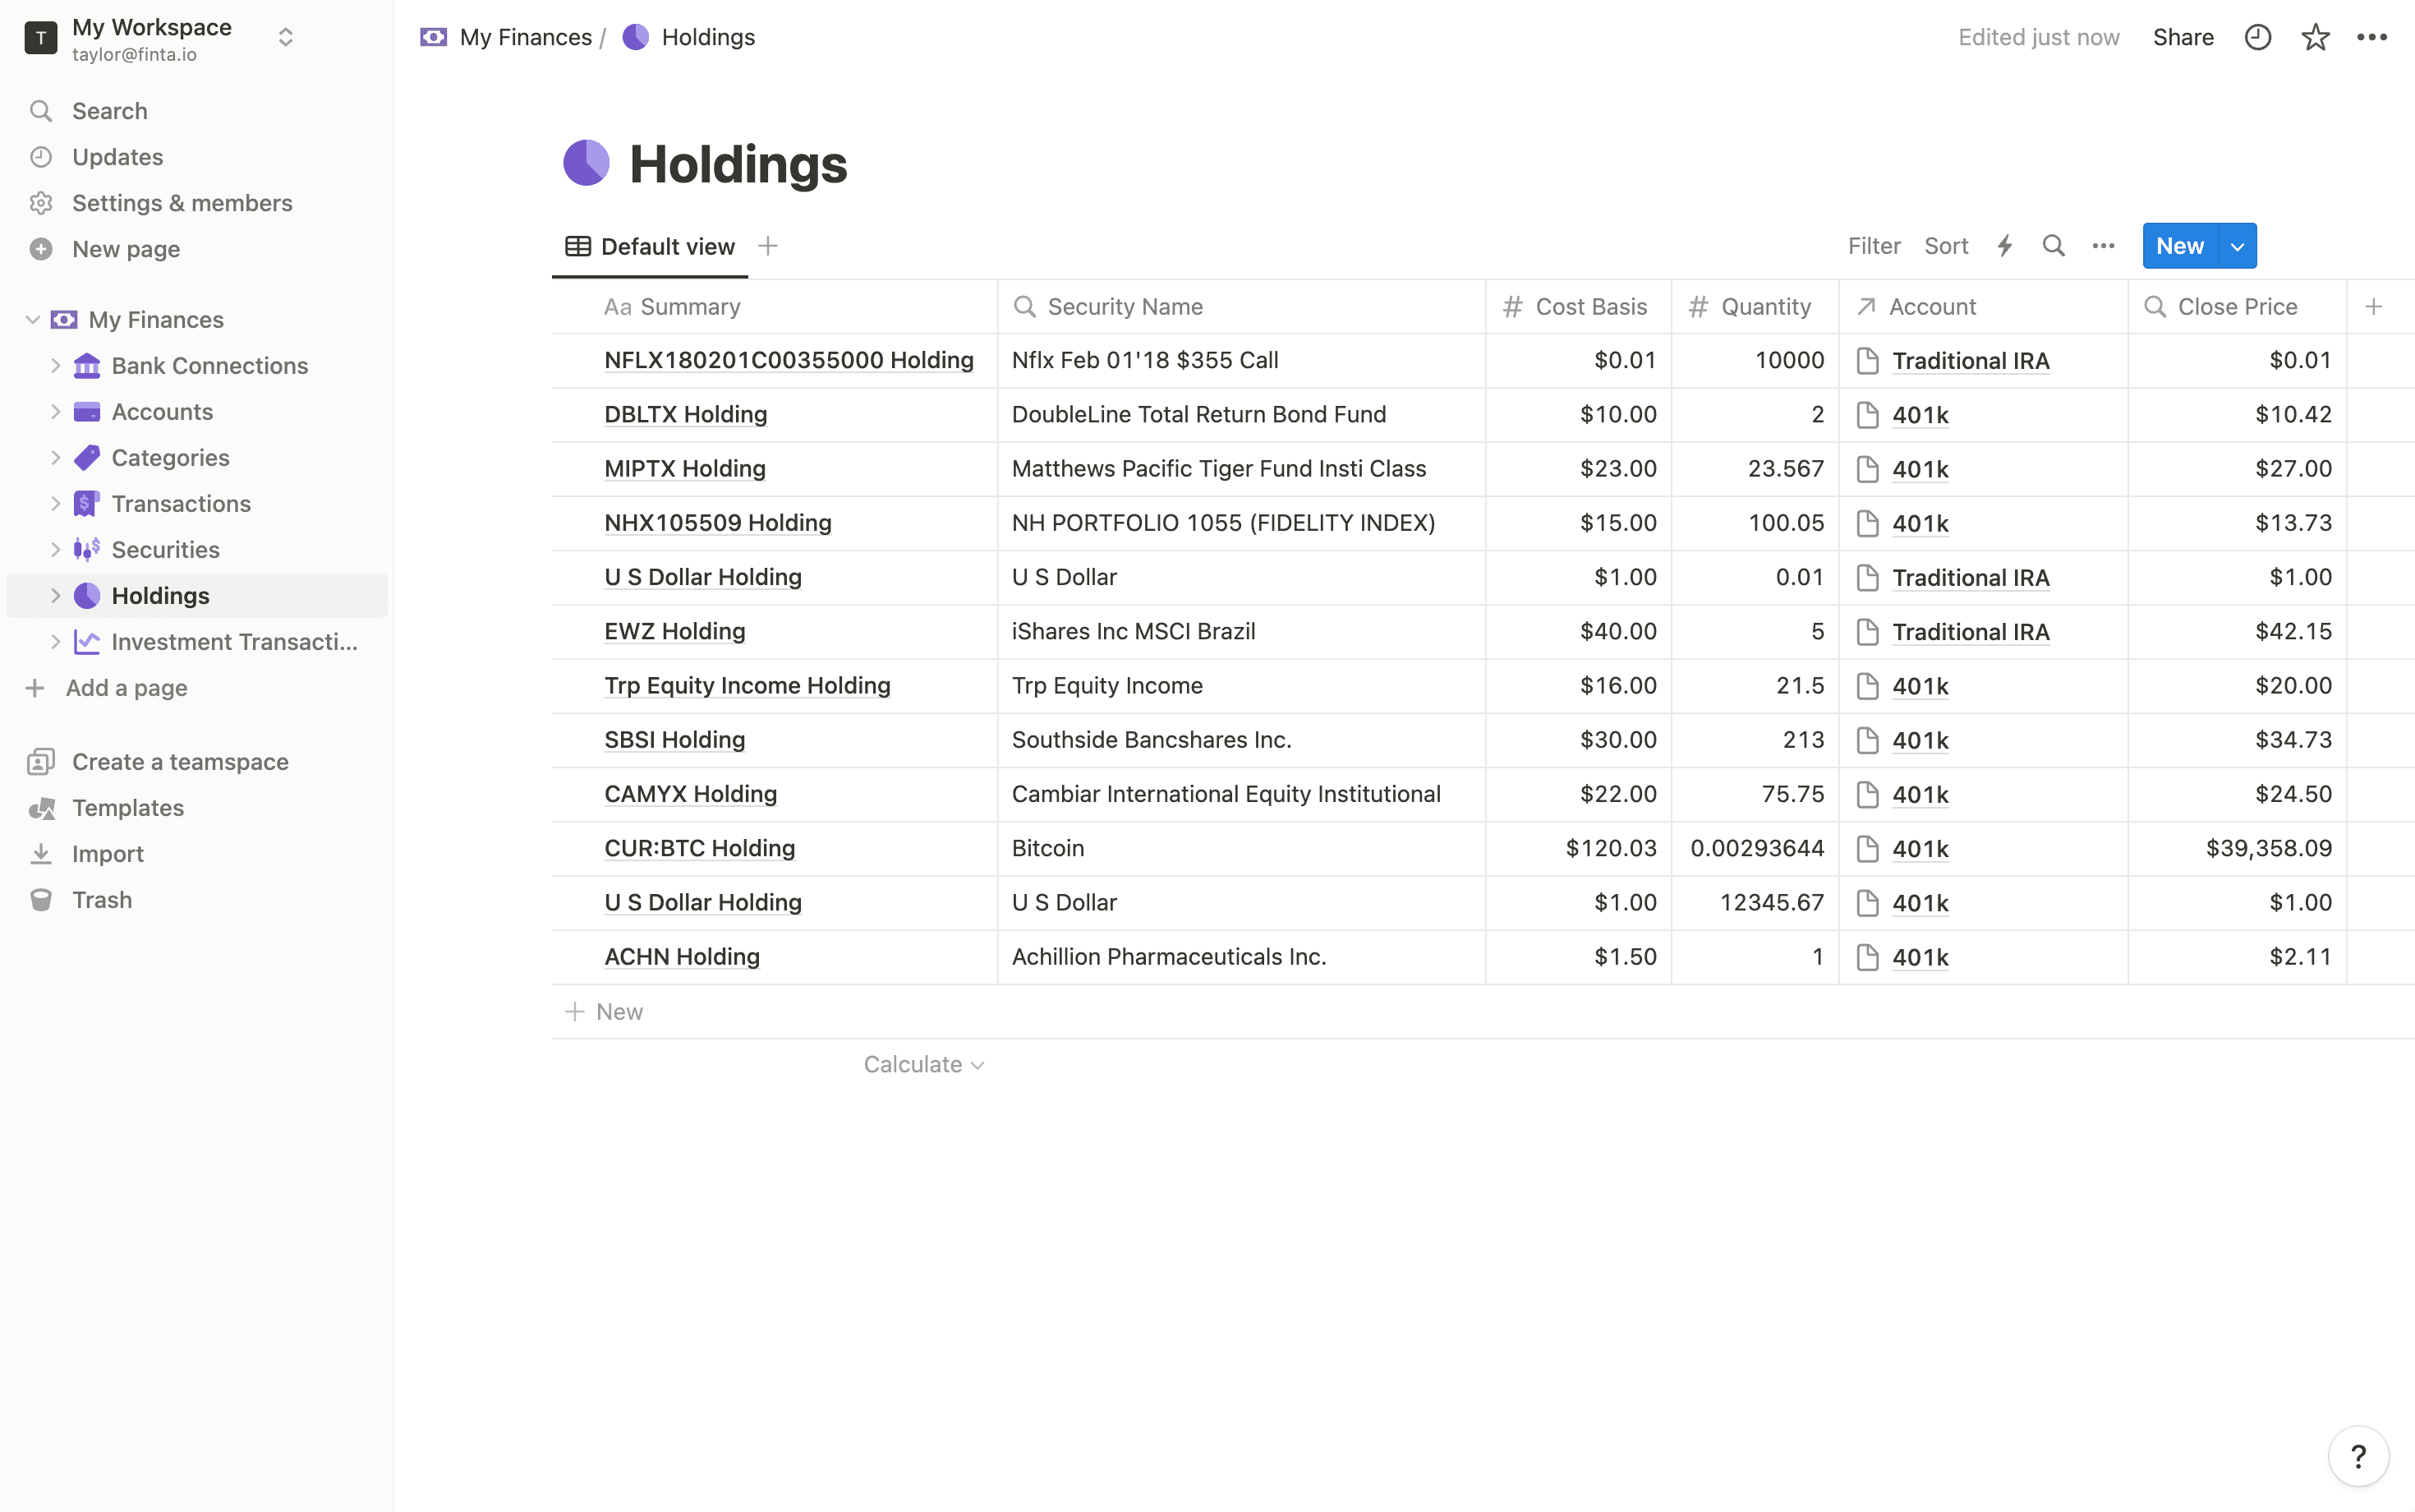
Task: Open page history via the clock icon
Action: (x=2257, y=37)
